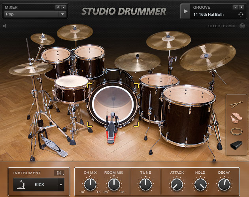Click the GROOVE label
The image size is (249, 197).
click(x=202, y=7)
